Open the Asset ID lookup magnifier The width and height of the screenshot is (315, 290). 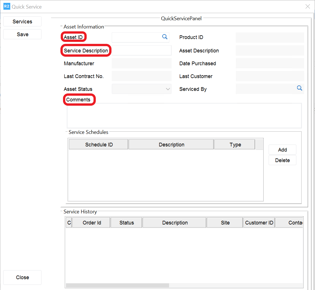(165, 37)
